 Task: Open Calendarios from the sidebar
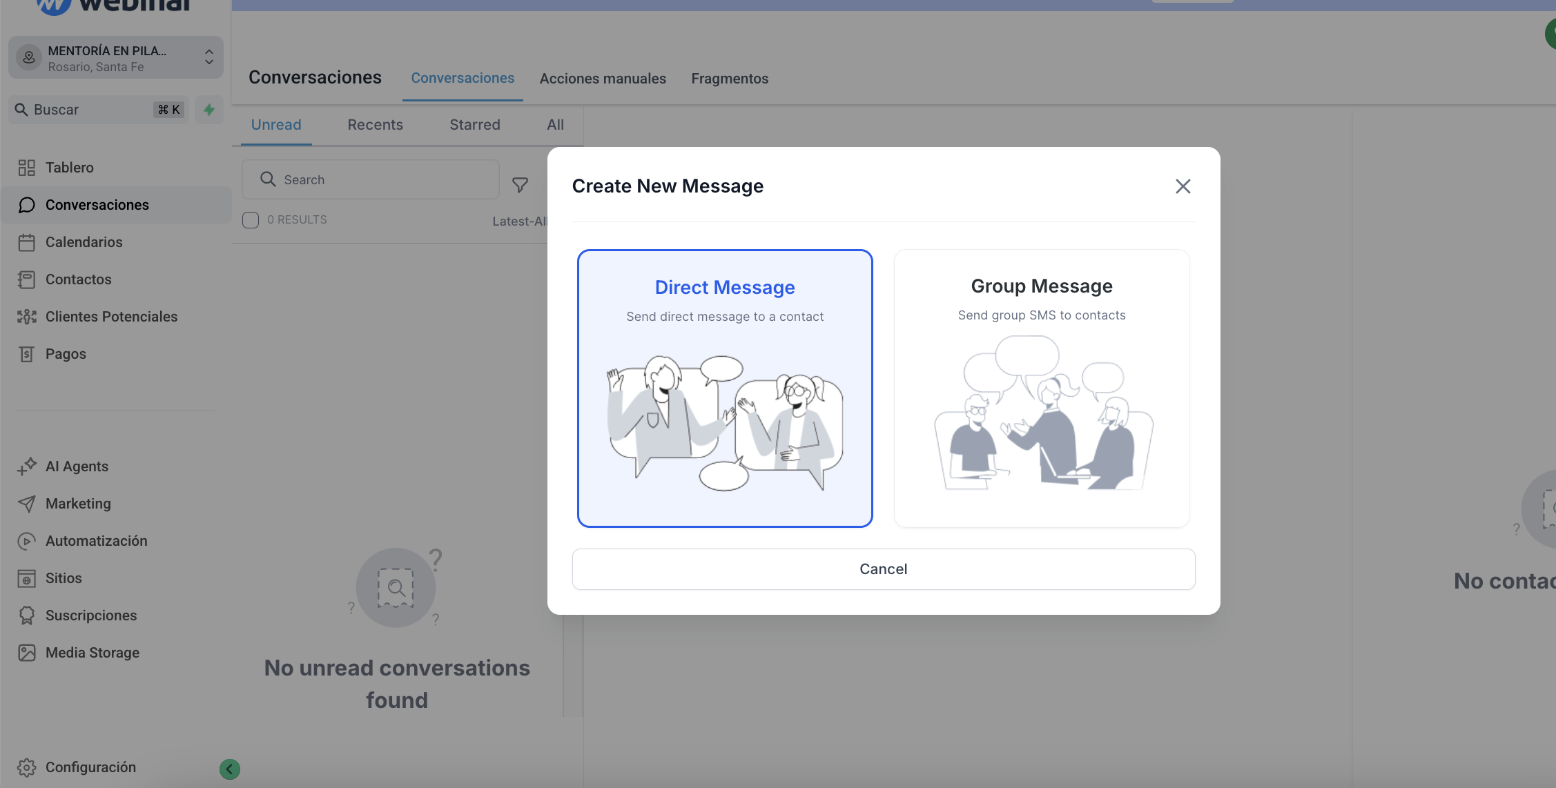point(84,242)
